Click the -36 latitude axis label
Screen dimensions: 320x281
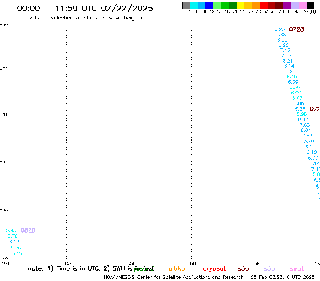4,161
